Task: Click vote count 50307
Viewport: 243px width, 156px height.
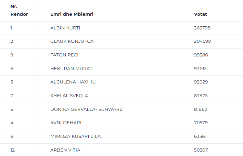Action: coord(201,150)
